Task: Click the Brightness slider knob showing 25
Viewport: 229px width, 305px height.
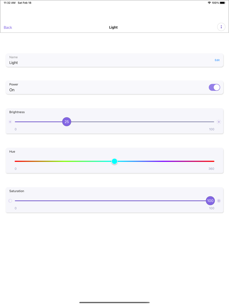Action: tap(67, 122)
